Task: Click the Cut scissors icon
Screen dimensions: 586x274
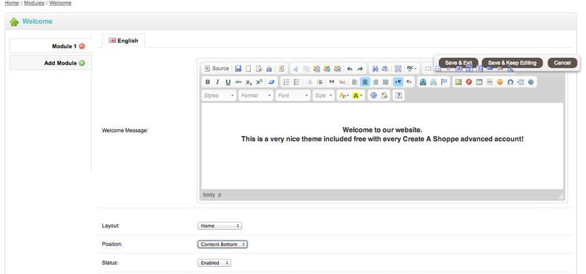Action: (296, 69)
